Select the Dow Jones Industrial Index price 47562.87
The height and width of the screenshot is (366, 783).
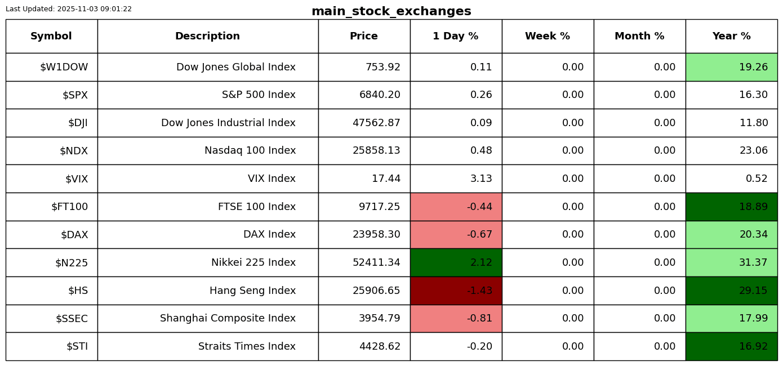(376, 123)
